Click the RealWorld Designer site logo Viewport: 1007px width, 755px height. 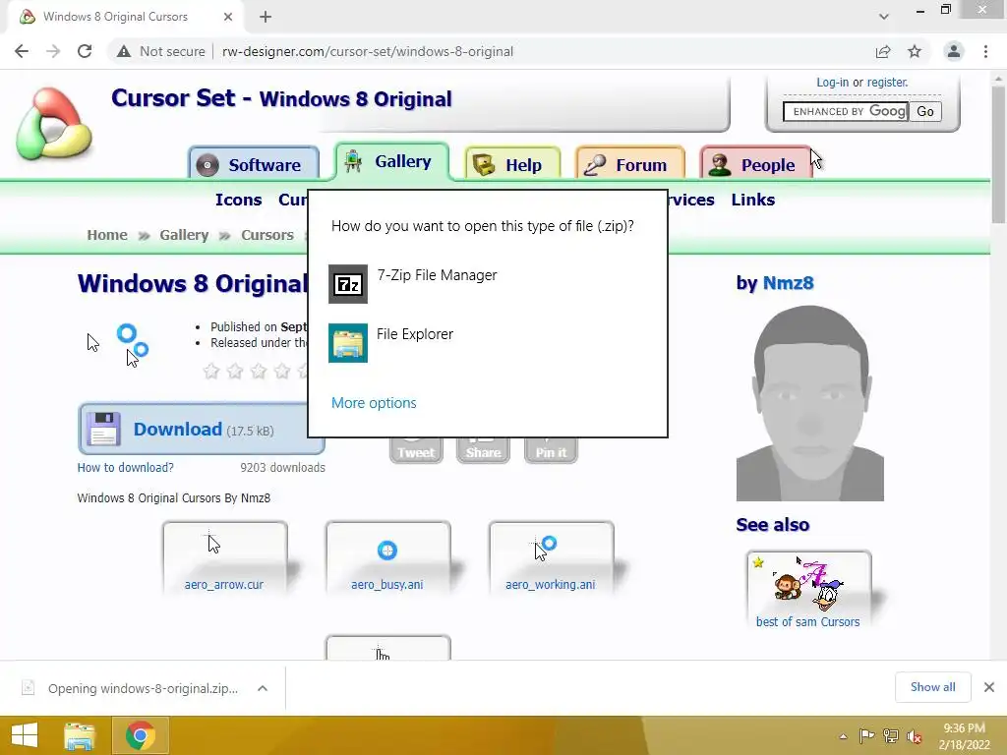click(55, 124)
